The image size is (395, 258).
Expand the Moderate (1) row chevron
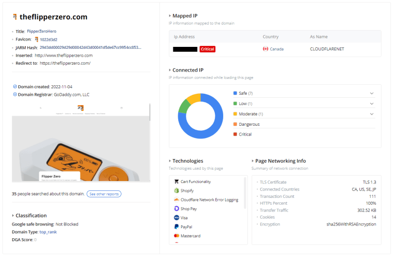tap(372, 114)
